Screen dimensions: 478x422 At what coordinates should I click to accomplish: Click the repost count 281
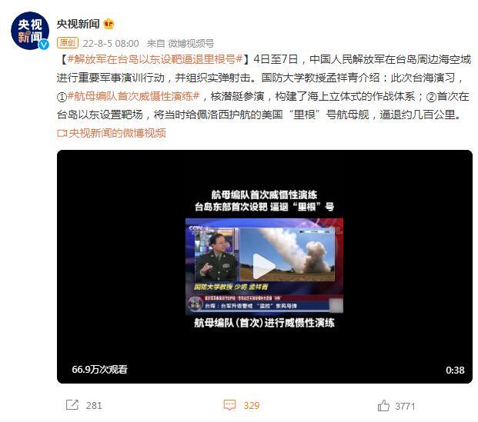click(x=94, y=406)
